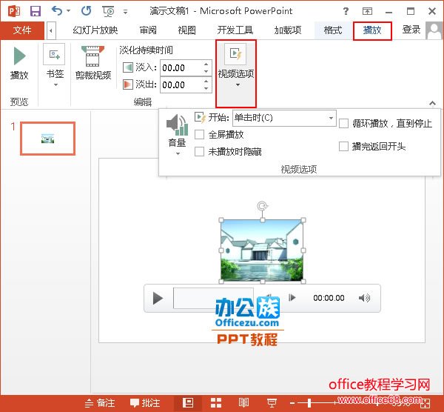The height and width of the screenshot is (412, 444).
Task: Enable 全屏播放 full screen checkbox
Action: 199,135
